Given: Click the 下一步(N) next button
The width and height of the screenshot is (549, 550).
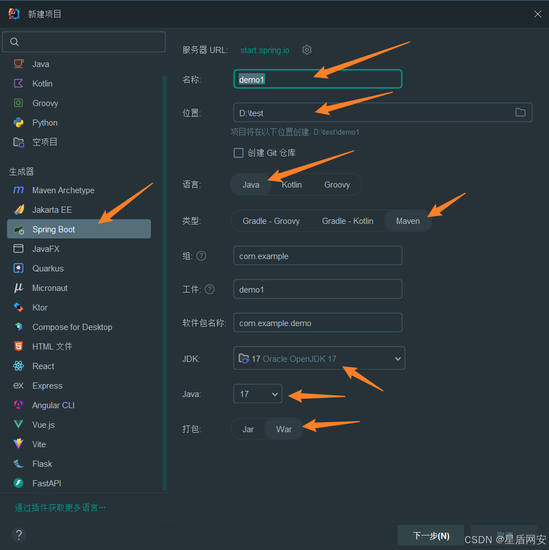Looking at the screenshot, I should 430,535.
